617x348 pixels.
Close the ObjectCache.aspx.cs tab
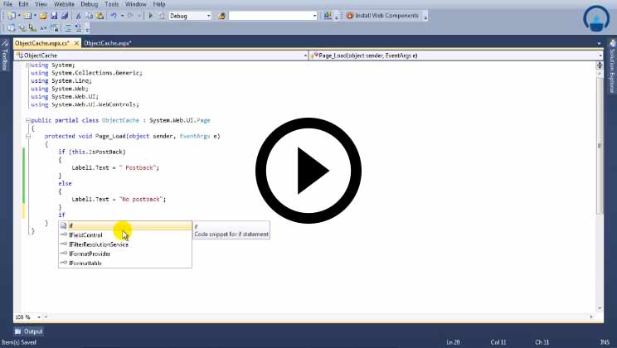(76, 42)
